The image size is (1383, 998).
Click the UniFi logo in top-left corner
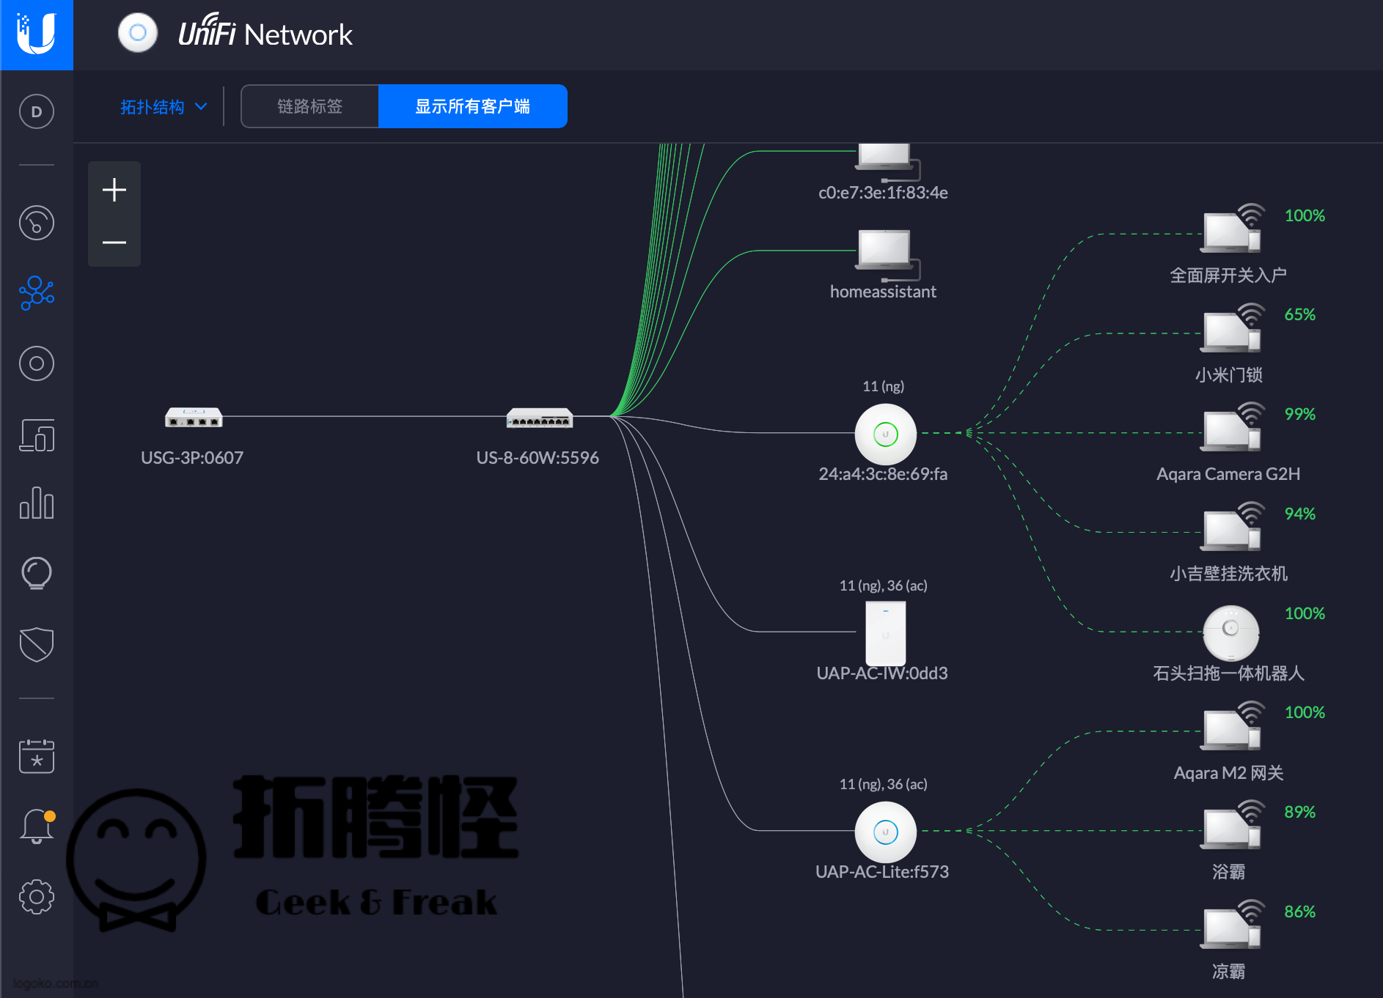[37, 34]
